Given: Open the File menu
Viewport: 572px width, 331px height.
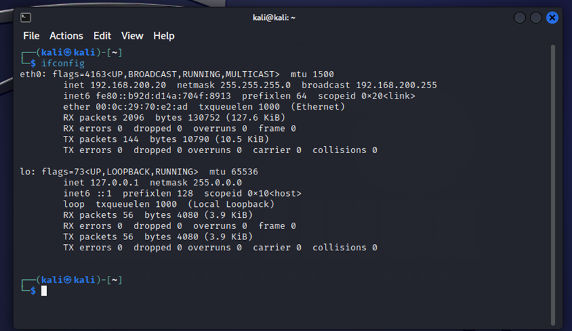Looking at the screenshot, I should (x=31, y=36).
